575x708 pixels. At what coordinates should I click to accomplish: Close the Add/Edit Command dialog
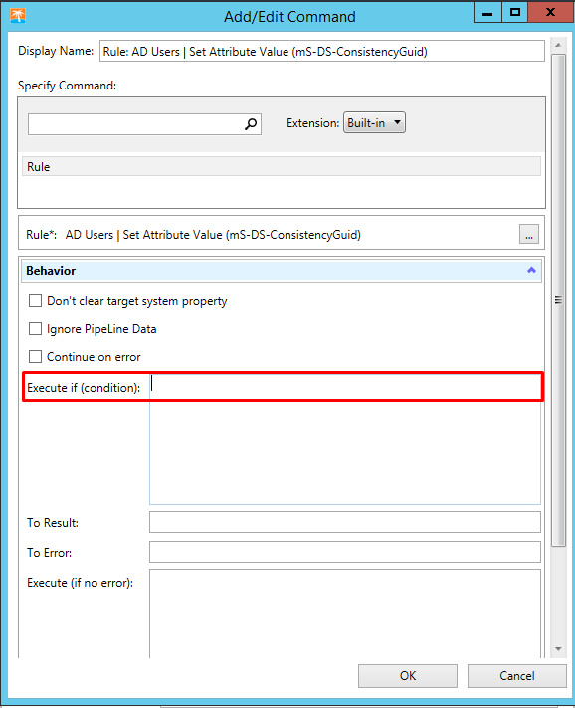click(x=550, y=12)
